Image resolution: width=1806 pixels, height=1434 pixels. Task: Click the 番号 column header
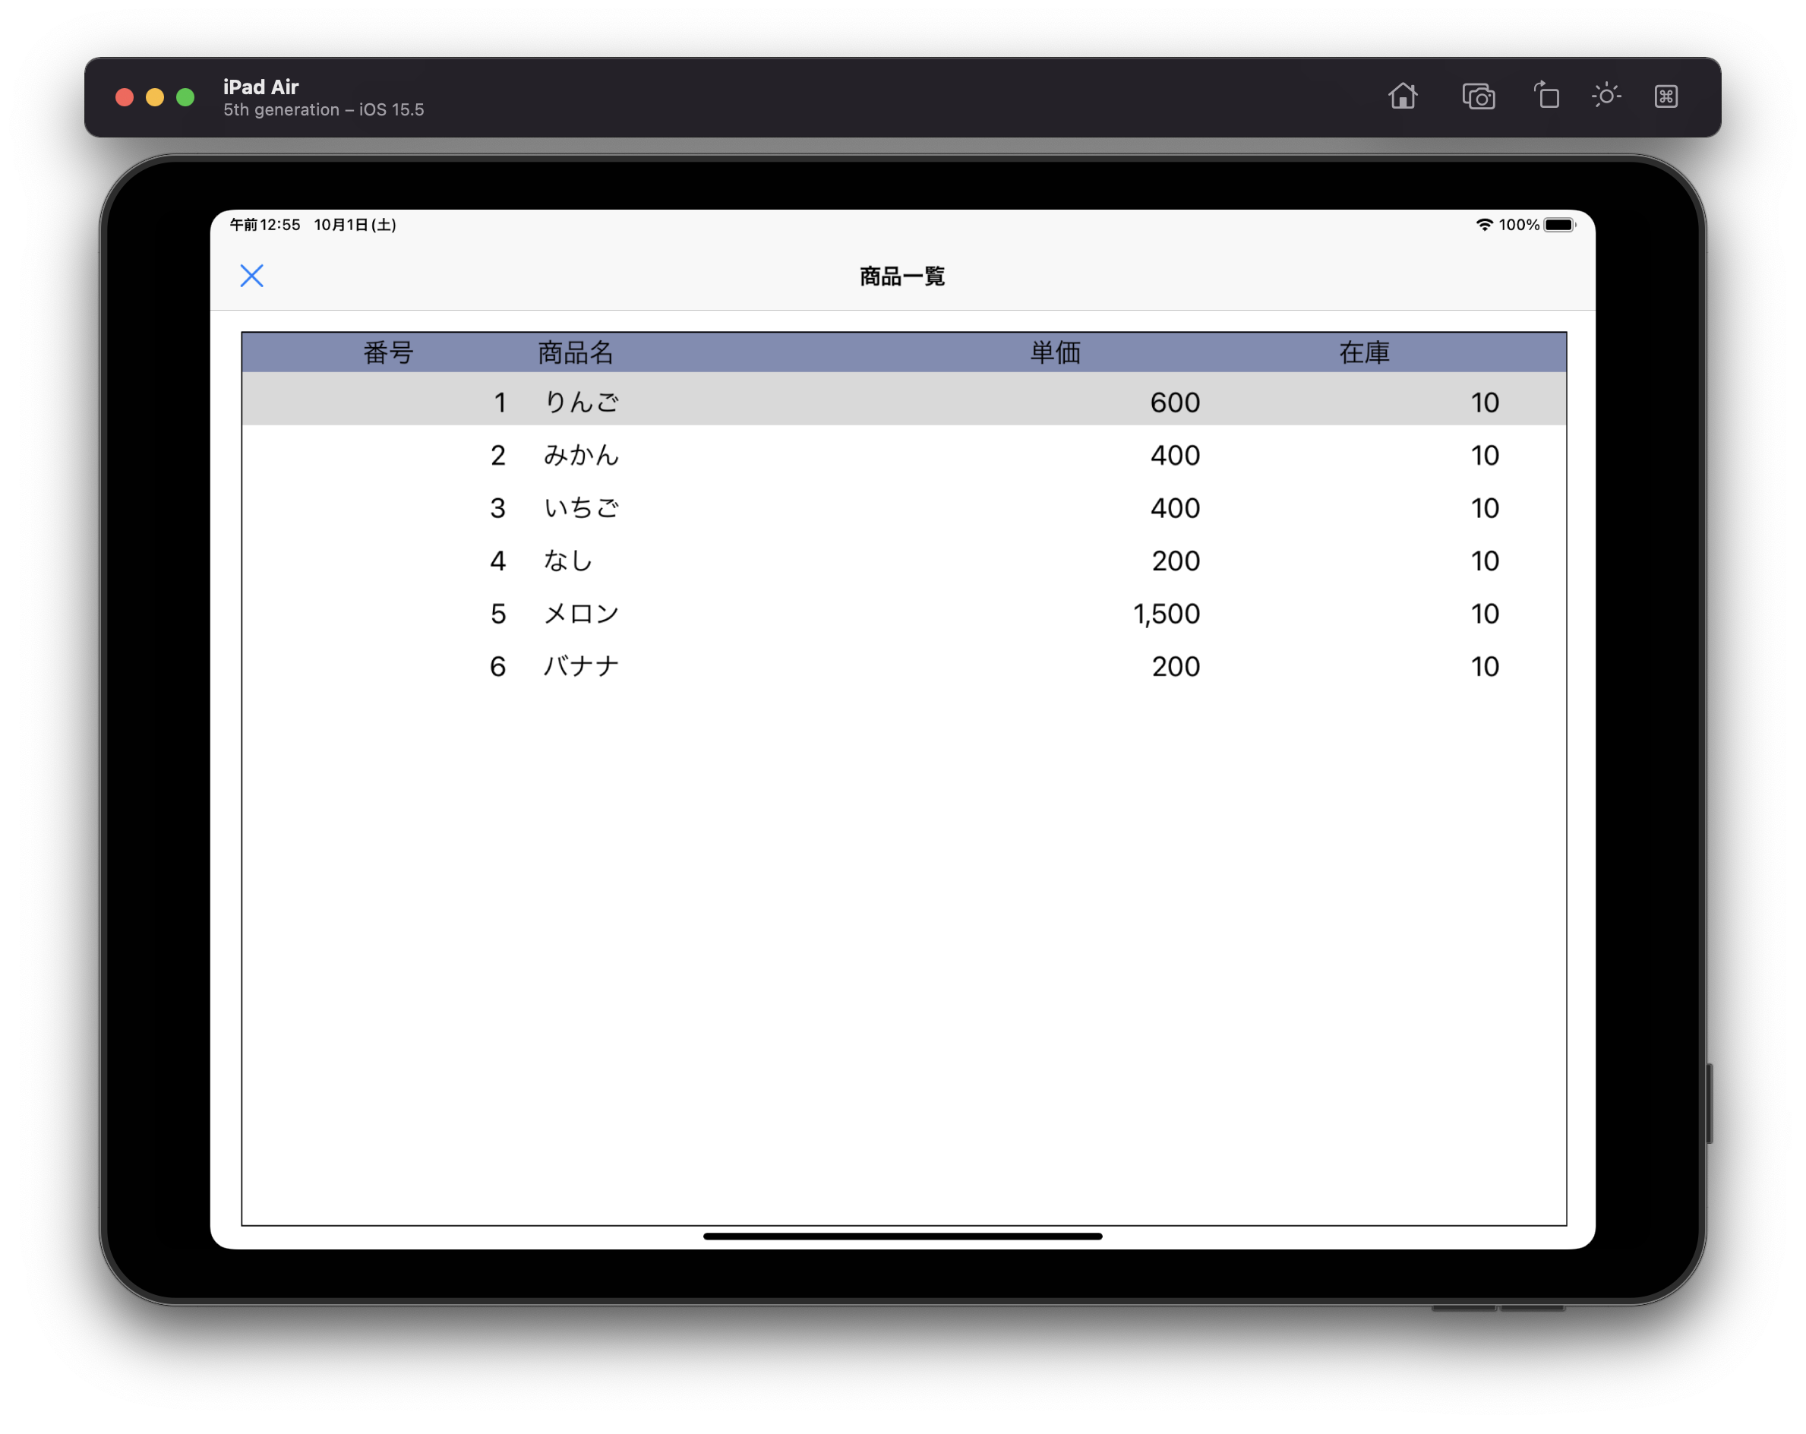tap(388, 352)
